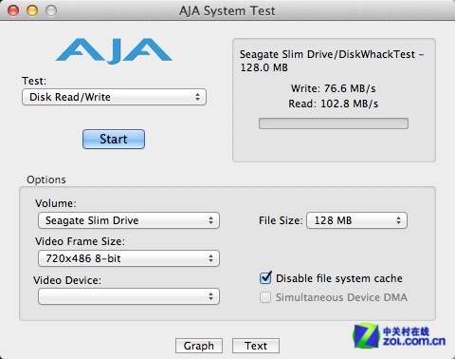Show results as Text

click(x=256, y=346)
